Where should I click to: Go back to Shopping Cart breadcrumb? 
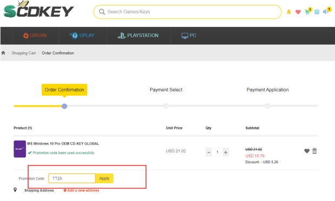23,53
